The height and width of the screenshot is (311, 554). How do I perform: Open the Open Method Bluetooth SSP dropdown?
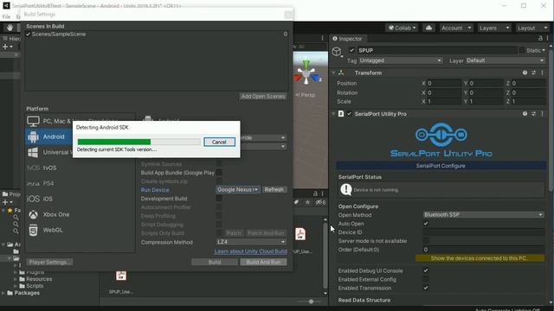click(483, 215)
